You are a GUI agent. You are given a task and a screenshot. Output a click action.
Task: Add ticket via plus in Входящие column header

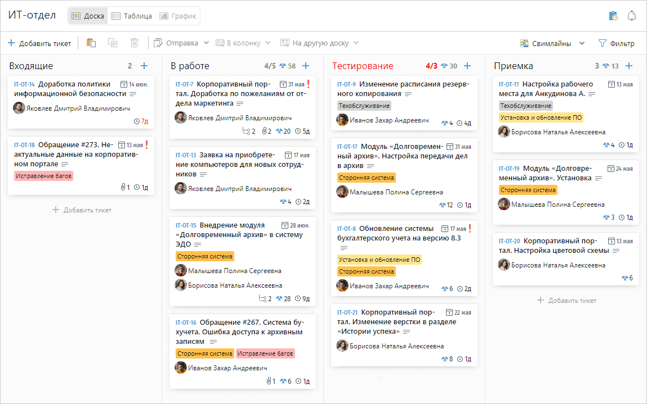click(144, 66)
